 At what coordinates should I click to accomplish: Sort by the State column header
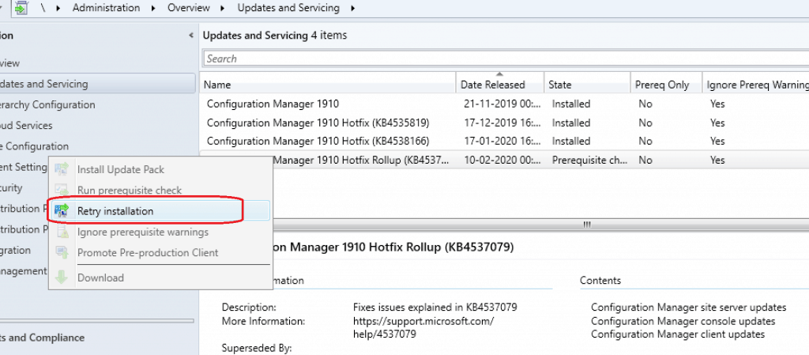point(588,85)
